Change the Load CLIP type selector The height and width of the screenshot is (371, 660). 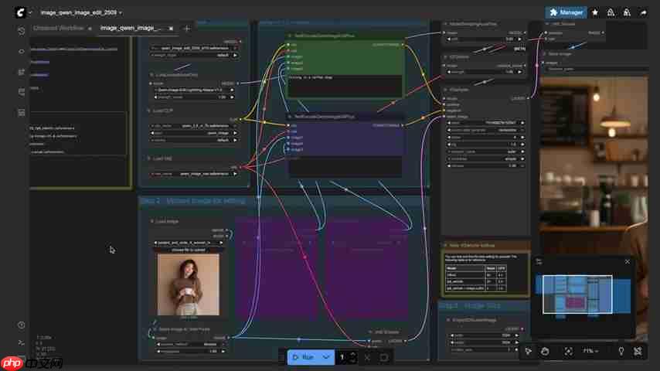coord(194,133)
